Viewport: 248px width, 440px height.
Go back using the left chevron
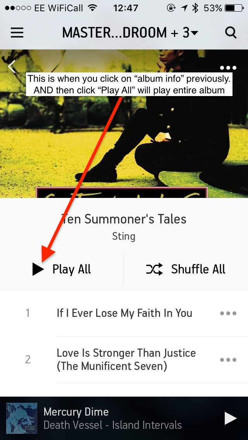click(x=12, y=67)
